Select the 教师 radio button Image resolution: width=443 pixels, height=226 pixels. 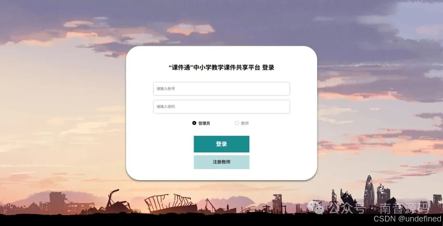coord(237,123)
